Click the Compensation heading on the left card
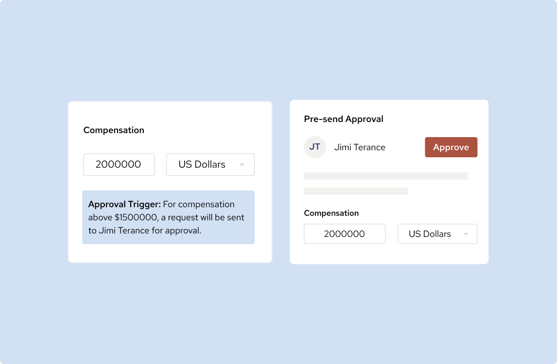This screenshot has height=364, width=557. pyautogui.click(x=114, y=130)
